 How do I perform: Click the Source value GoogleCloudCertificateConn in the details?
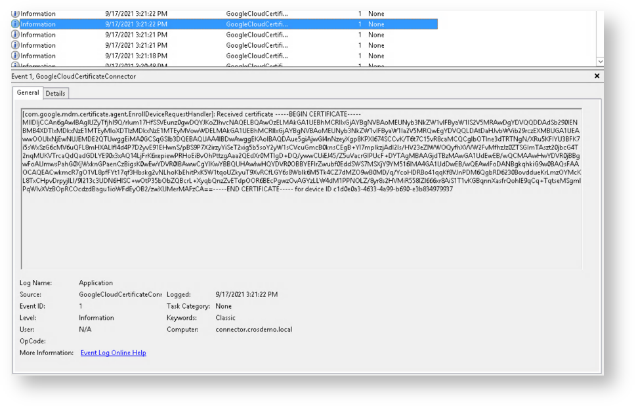pos(120,295)
